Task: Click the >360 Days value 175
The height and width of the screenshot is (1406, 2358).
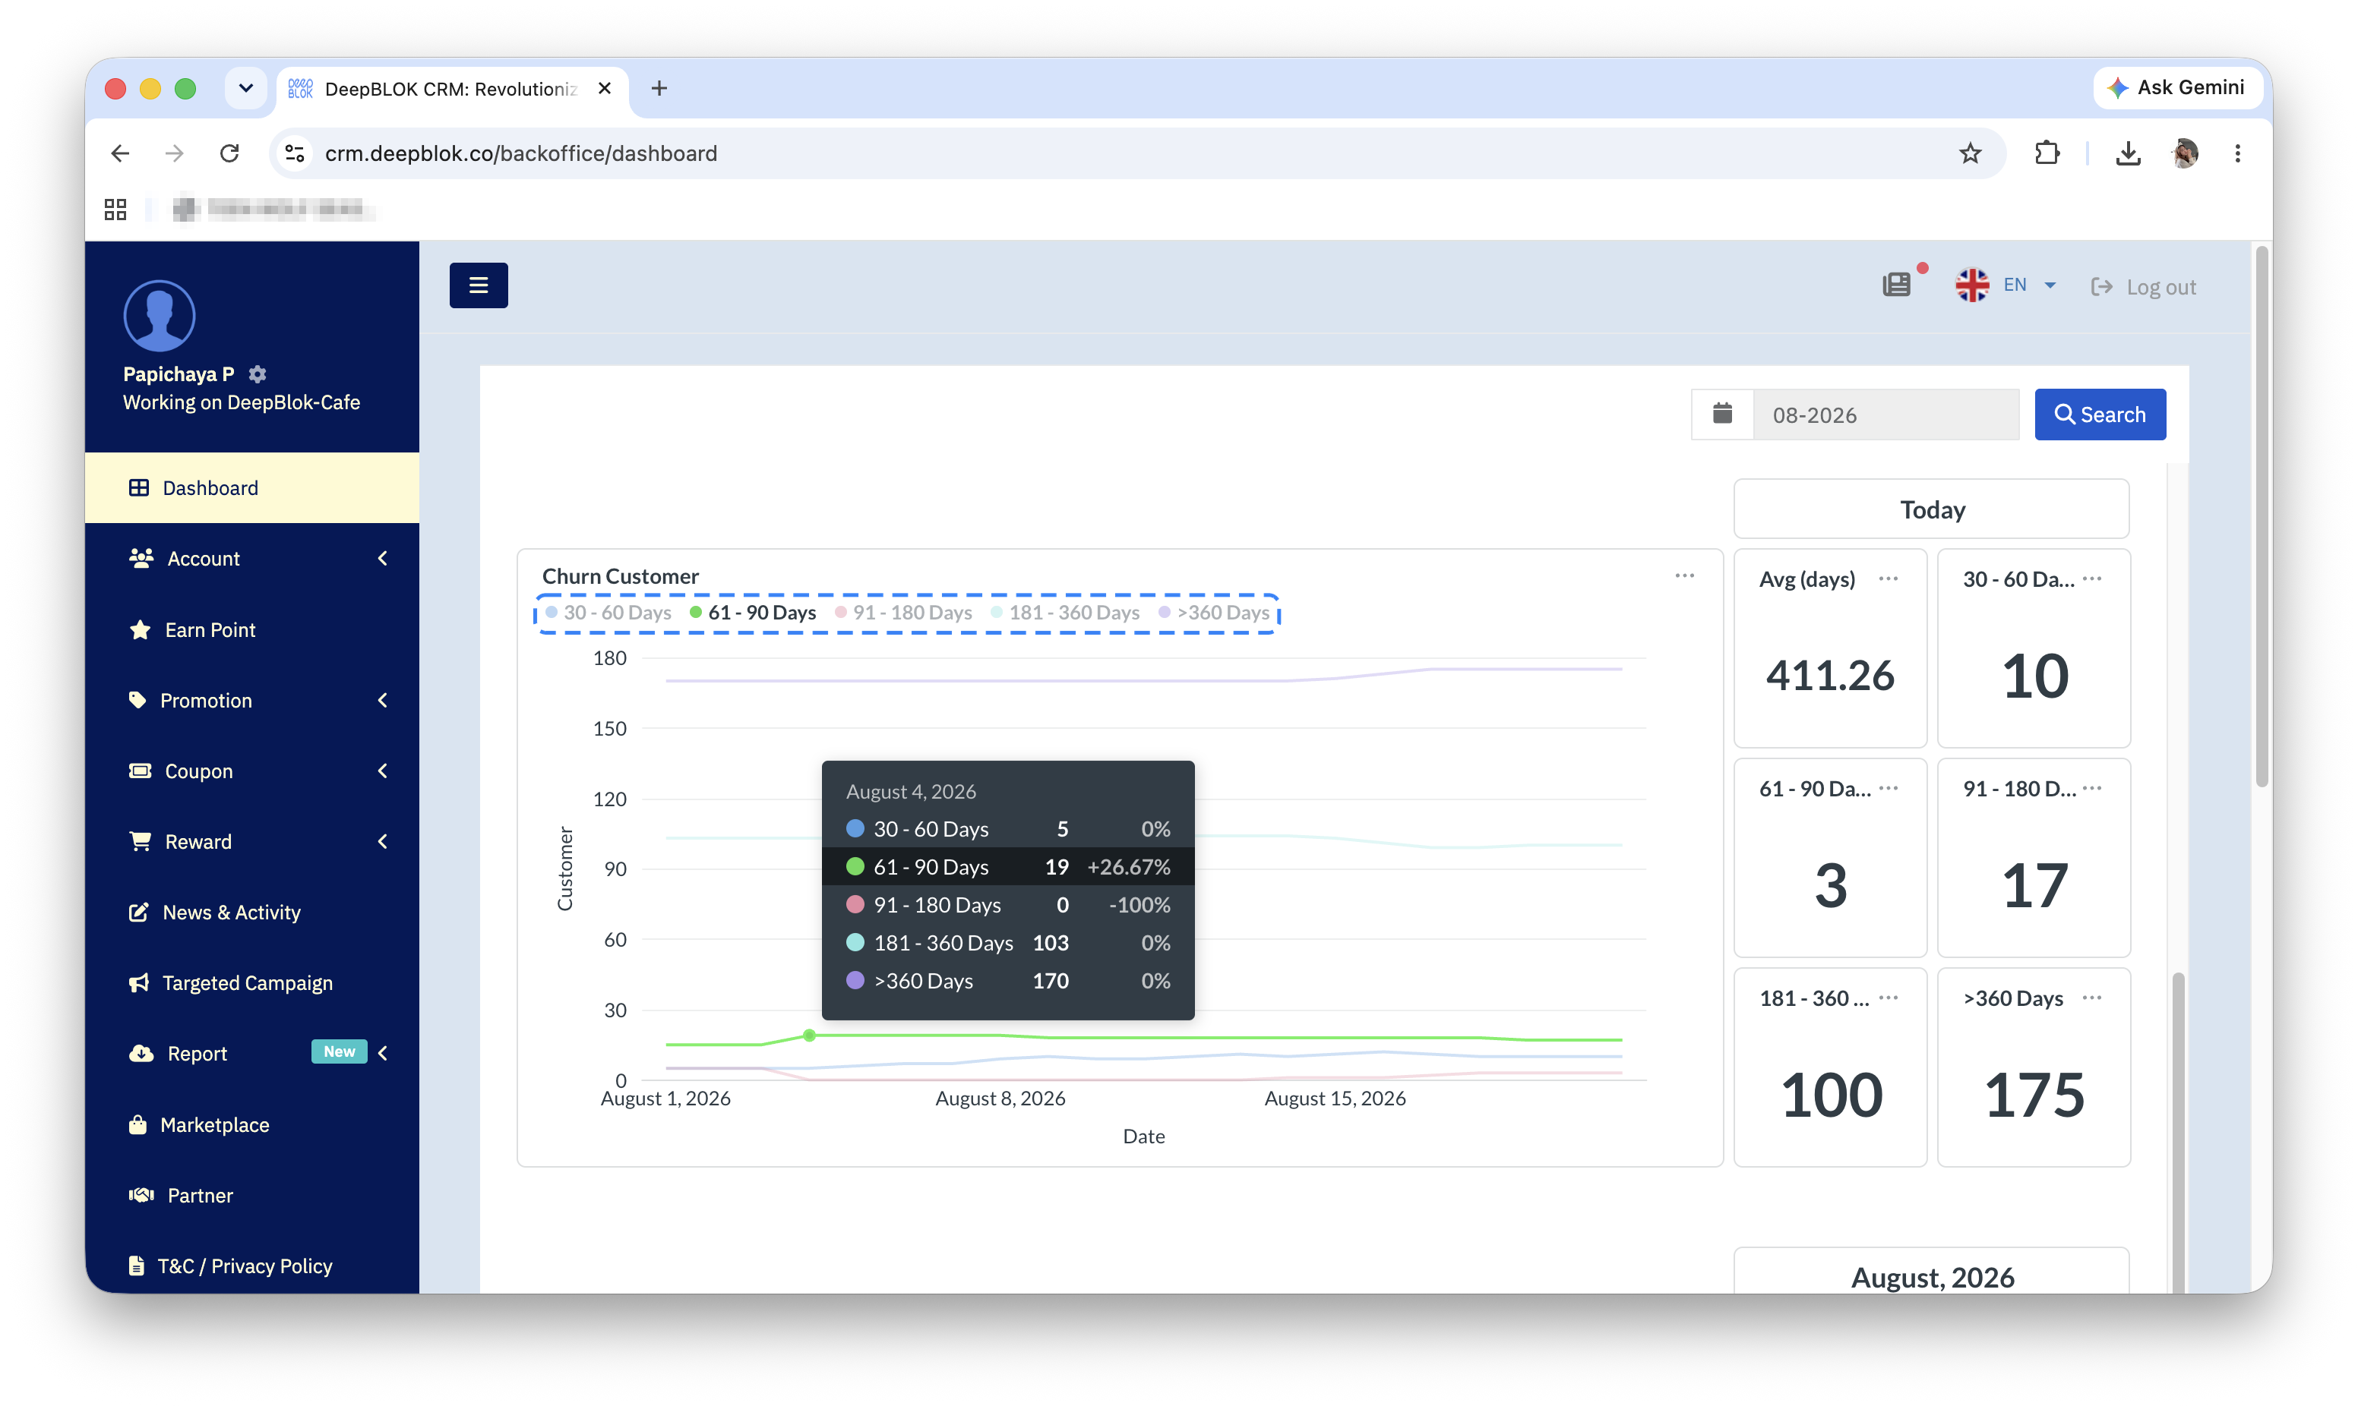Action: (2035, 1095)
